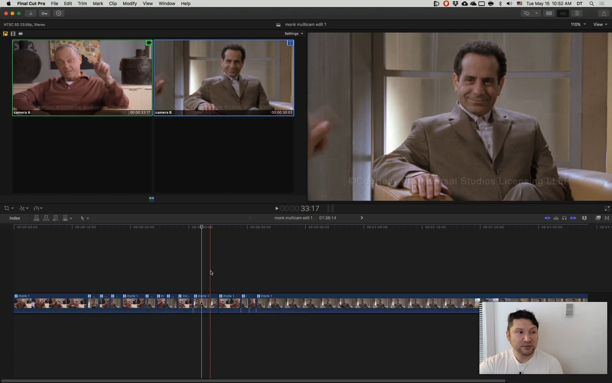Open the viewer View options dropdown

[600, 24]
